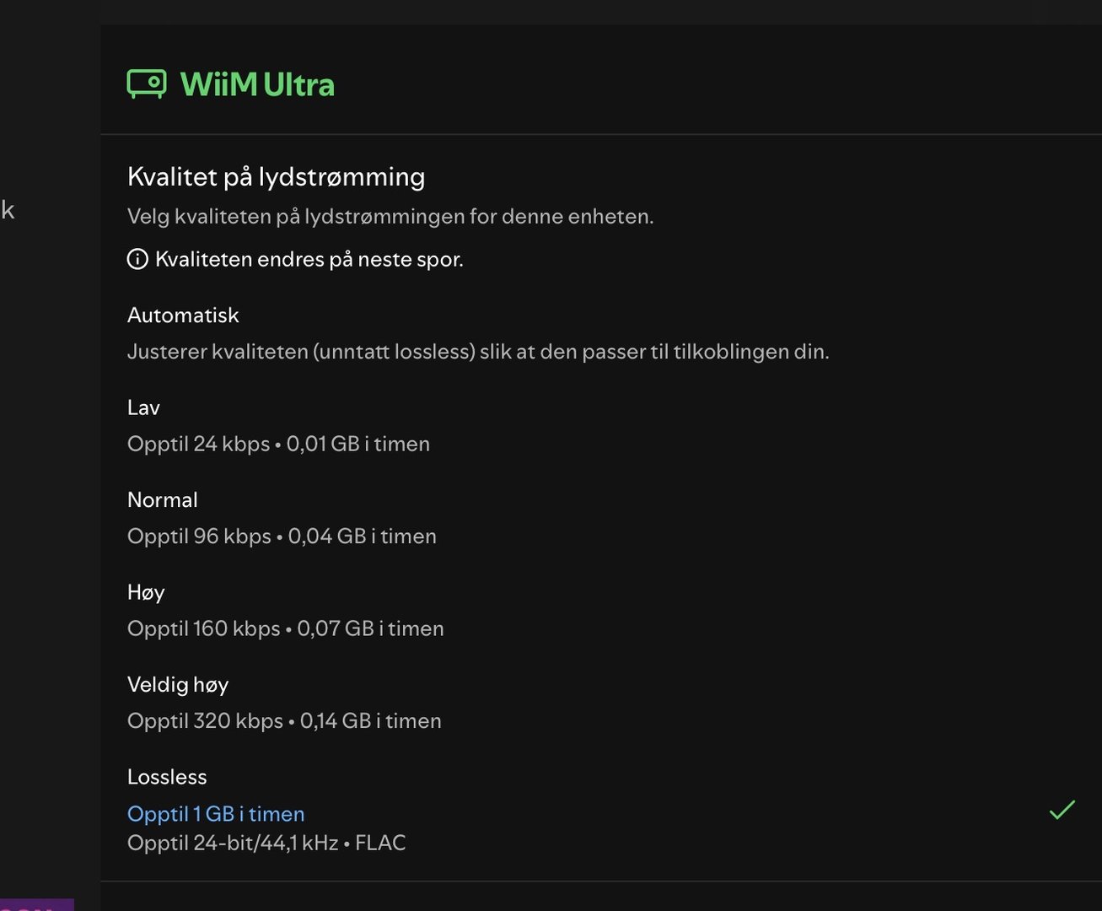Screen dimensions: 1102x911
Task: Click the info icon beside the next-track notice
Action: (x=137, y=259)
